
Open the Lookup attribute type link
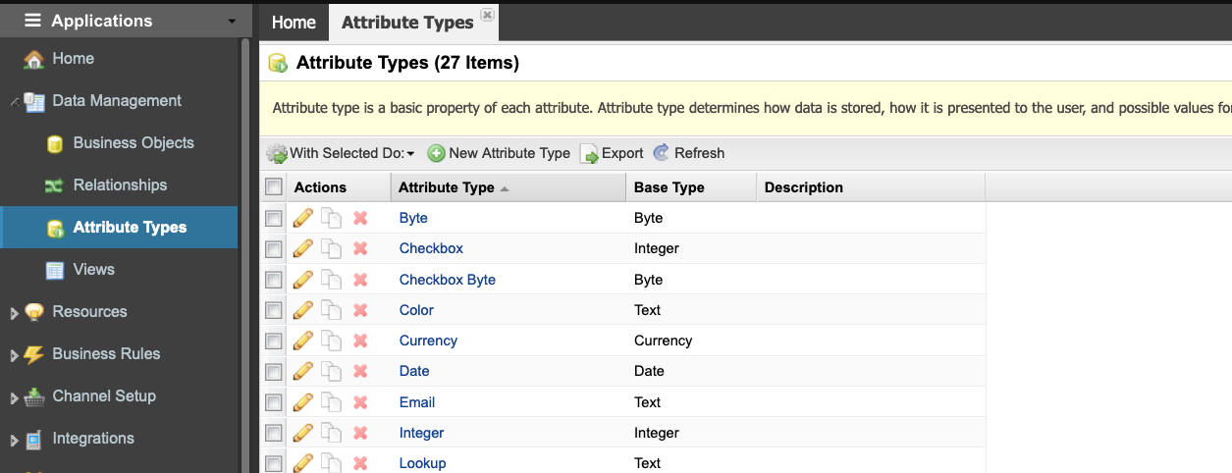pos(422,463)
